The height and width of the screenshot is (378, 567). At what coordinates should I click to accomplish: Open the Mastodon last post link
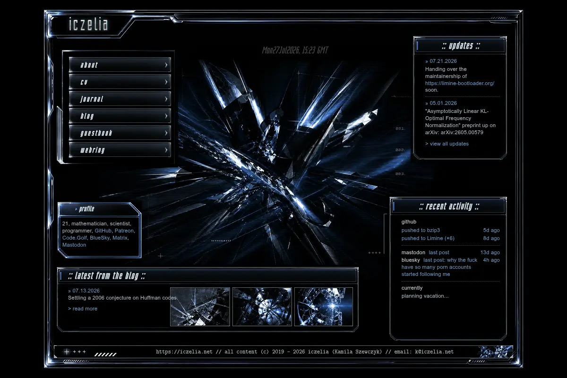[439, 252]
